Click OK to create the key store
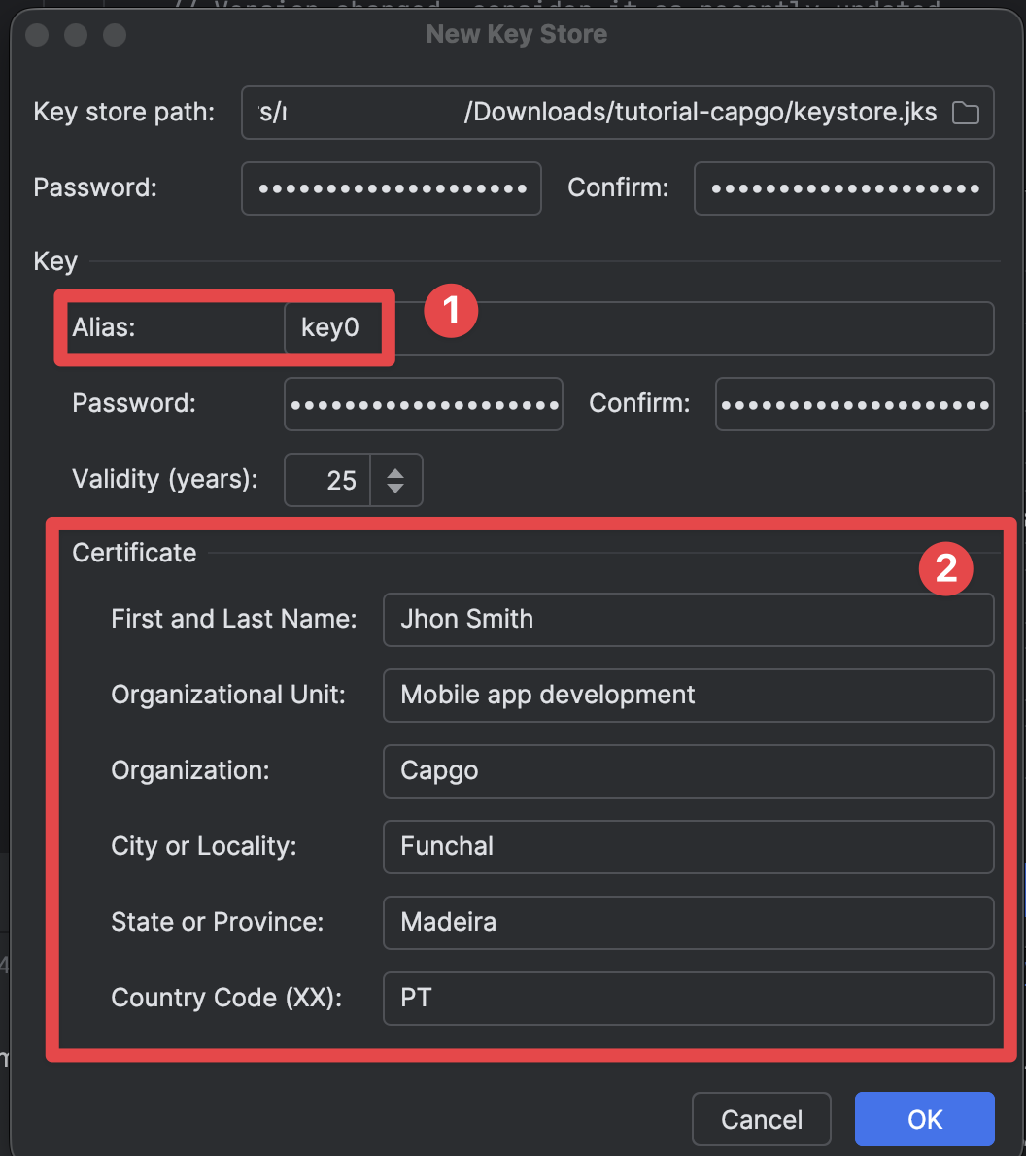This screenshot has width=1026, height=1156. click(x=923, y=1119)
